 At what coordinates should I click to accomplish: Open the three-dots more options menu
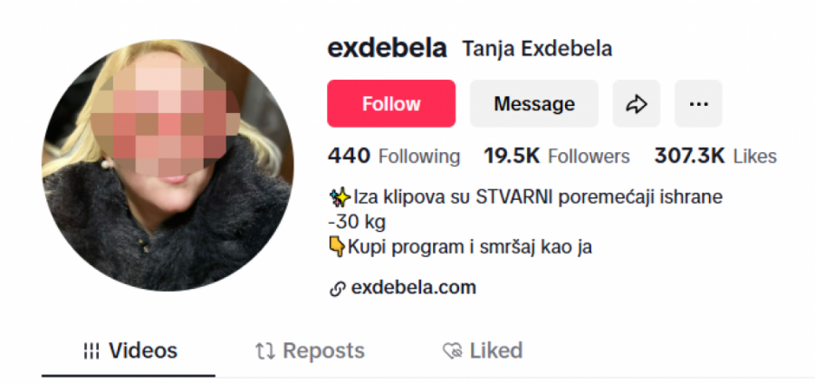pos(698,103)
